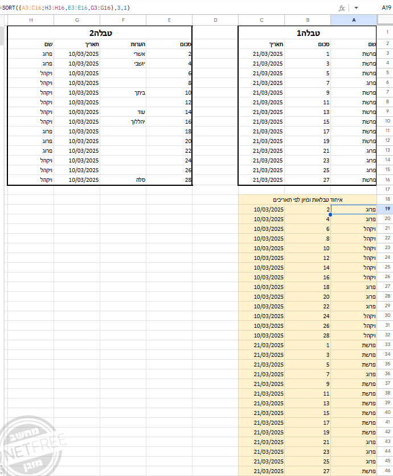
Task: Select column C header
Action: click(x=261, y=20)
